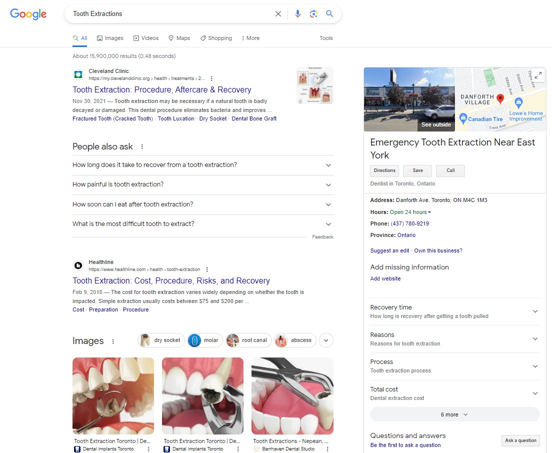Expand 'How painful is tooth extraction?' question
Screen dimensions: 552x453
[x=203, y=185]
